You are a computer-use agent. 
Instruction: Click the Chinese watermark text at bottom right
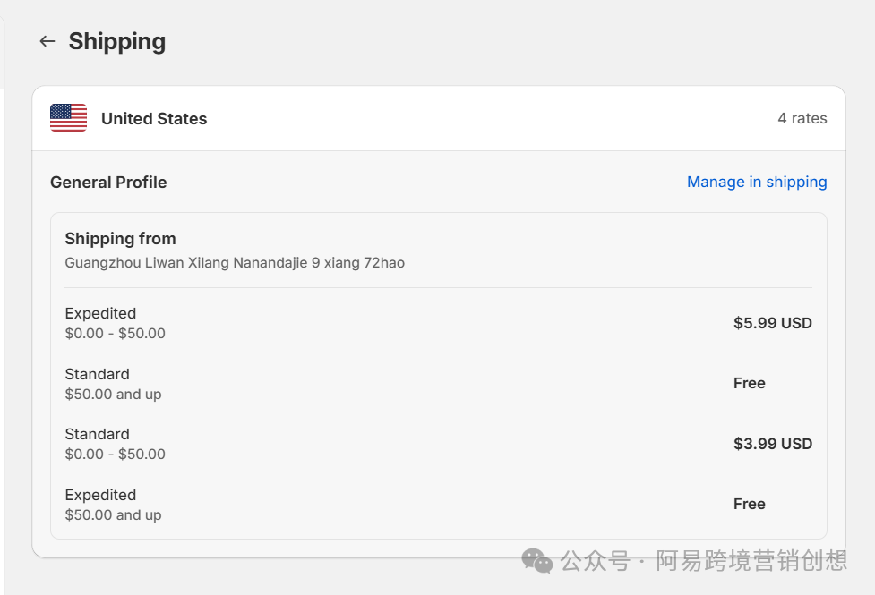pos(704,561)
